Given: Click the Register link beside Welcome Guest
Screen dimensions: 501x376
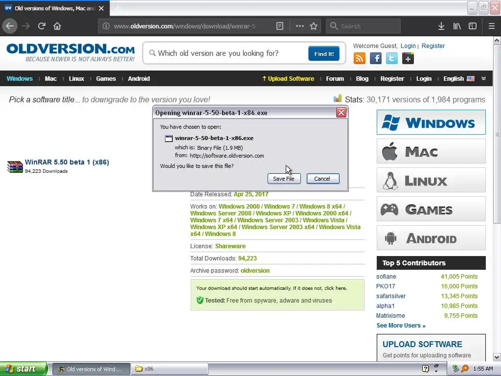Looking at the screenshot, I should coord(433,46).
